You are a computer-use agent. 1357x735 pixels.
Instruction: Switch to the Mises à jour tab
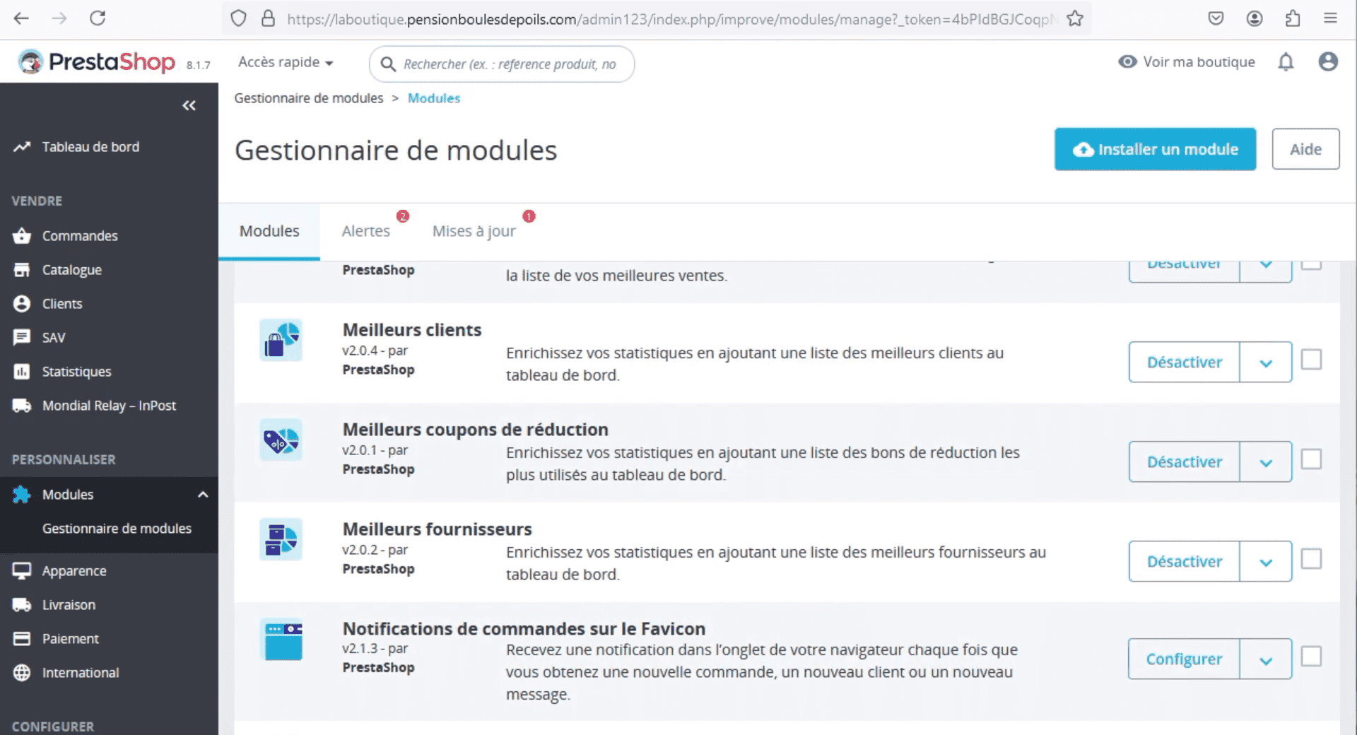(474, 231)
